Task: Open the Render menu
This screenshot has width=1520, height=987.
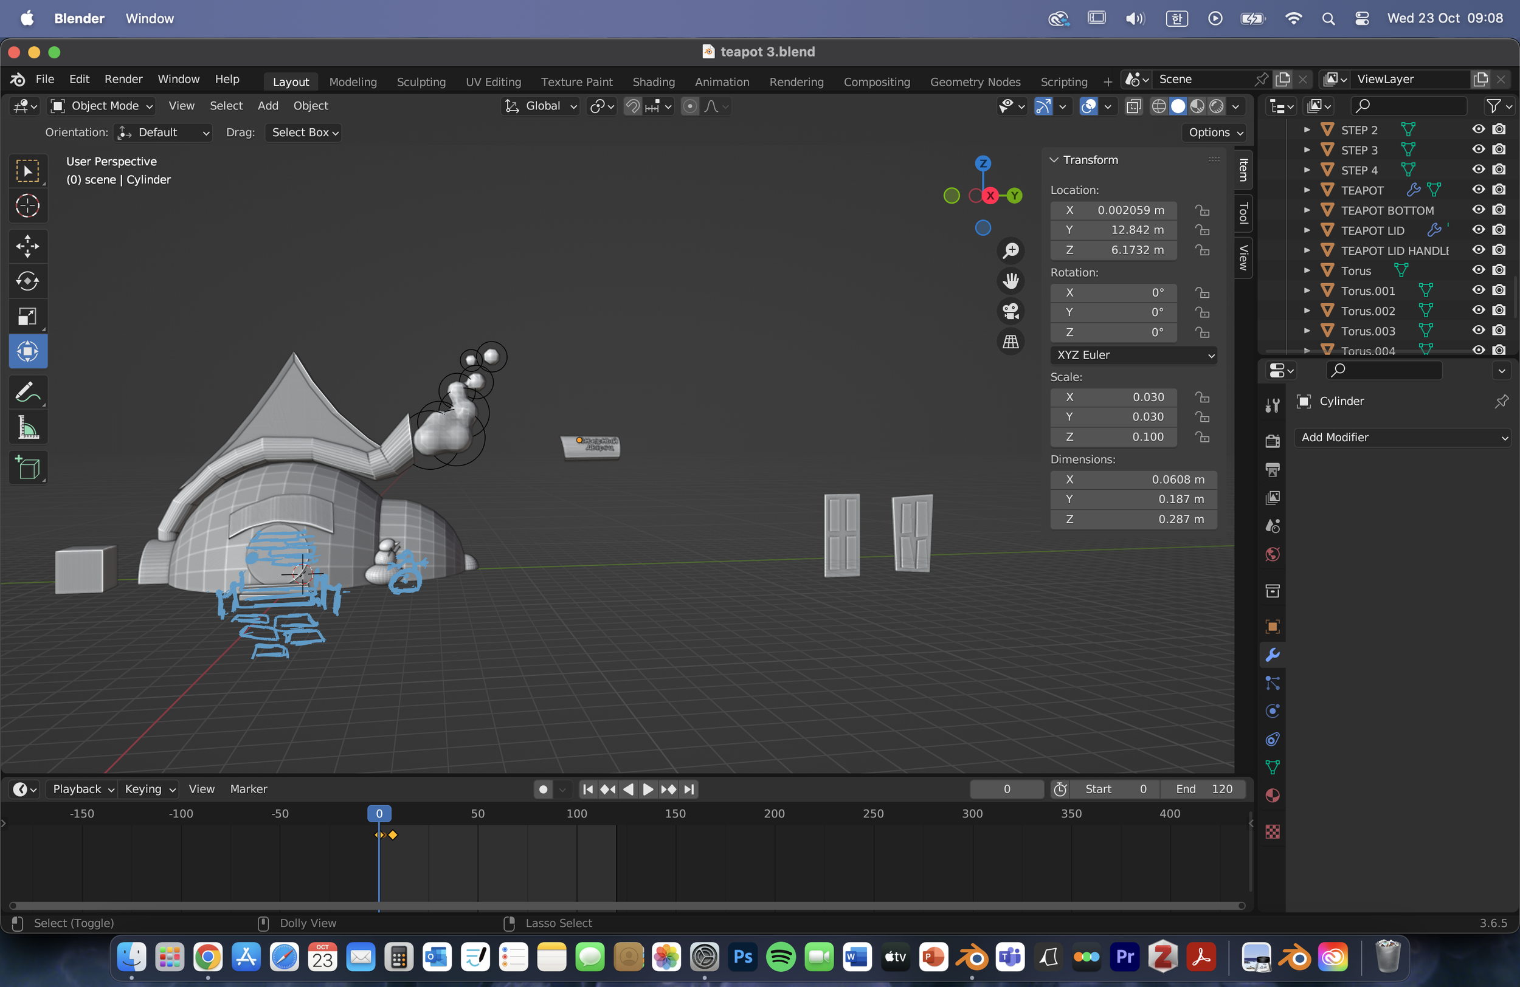Action: [x=123, y=79]
